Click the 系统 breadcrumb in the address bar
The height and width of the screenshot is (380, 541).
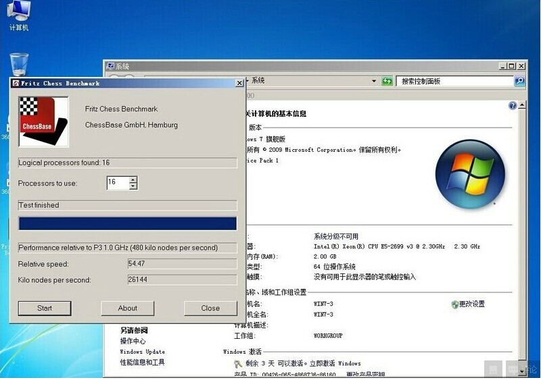coord(258,80)
